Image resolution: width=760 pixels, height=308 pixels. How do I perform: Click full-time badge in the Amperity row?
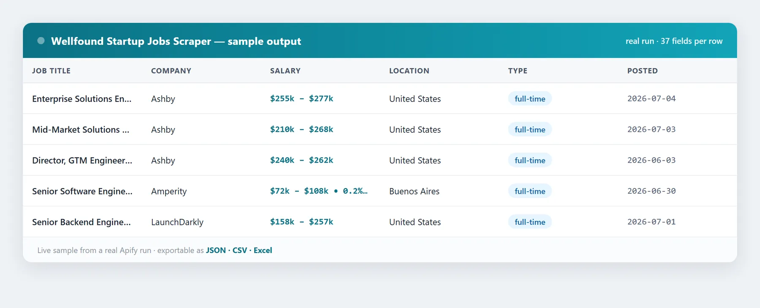click(x=530, y=191)
